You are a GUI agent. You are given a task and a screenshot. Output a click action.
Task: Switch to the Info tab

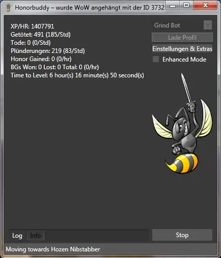pyautogui.click(x=36, y=236)
